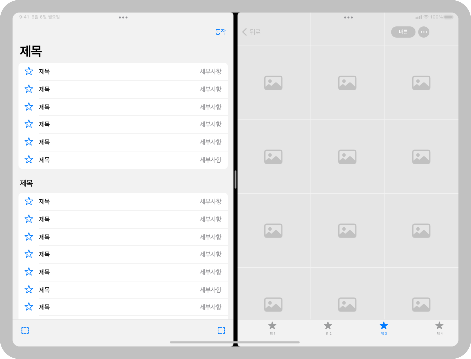Tap the selection frame icon at bottom right

[x=221, y=330]
